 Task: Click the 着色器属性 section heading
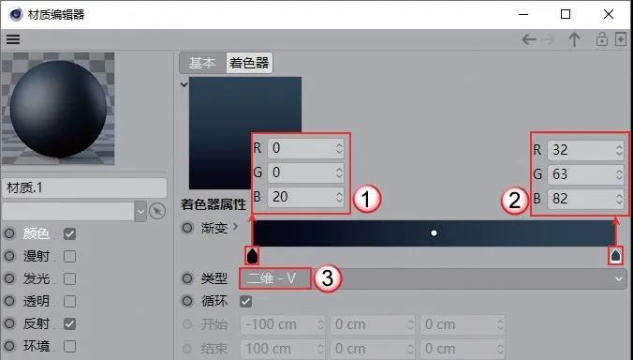coord(213,204)
